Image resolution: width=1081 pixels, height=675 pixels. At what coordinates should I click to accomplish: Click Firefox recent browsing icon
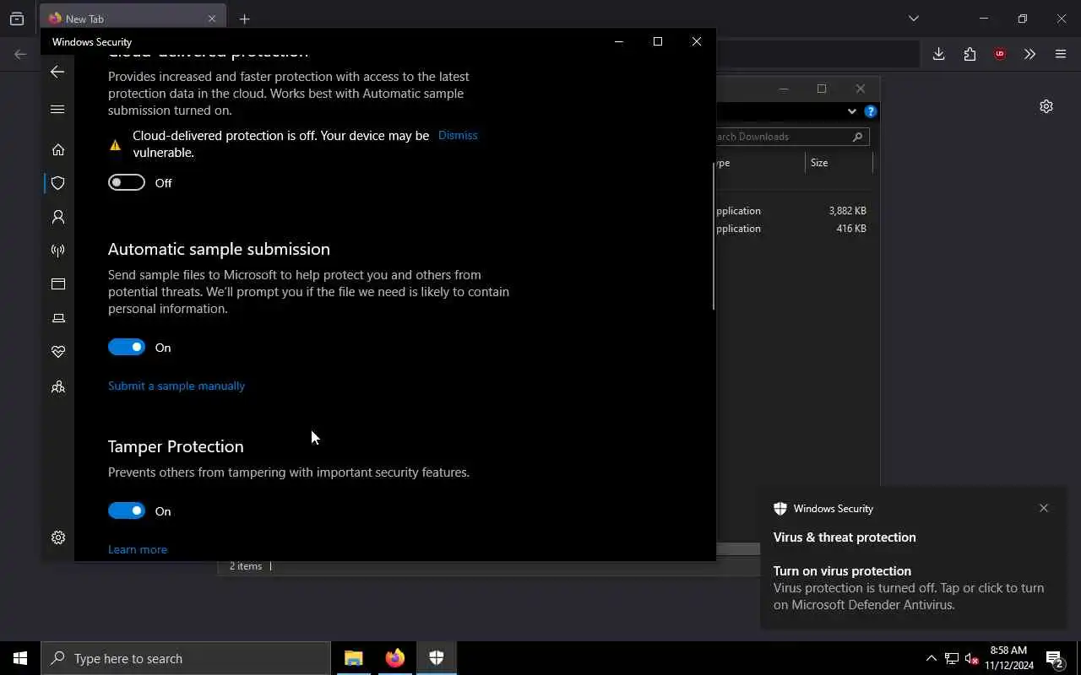tap(17, 19)
